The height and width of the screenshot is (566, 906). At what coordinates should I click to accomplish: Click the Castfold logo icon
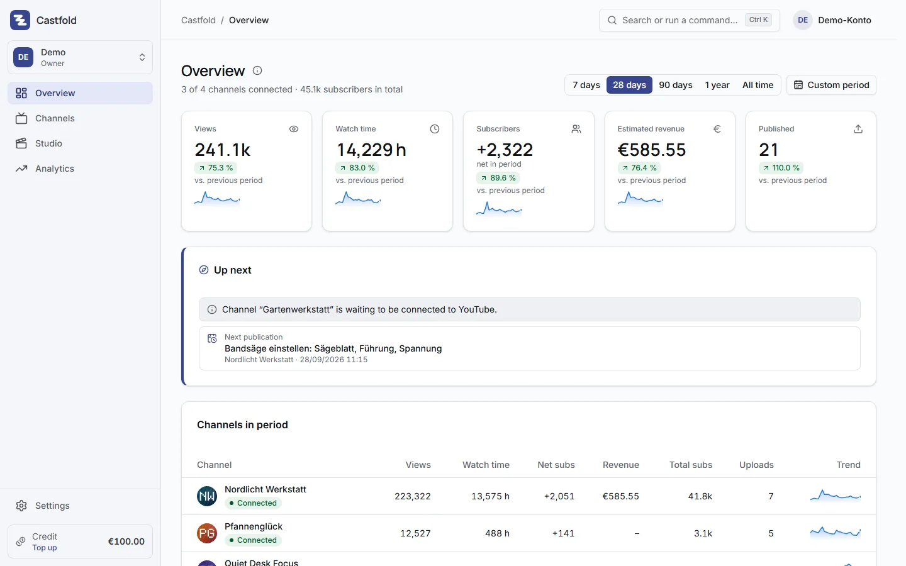pos(20,20)
